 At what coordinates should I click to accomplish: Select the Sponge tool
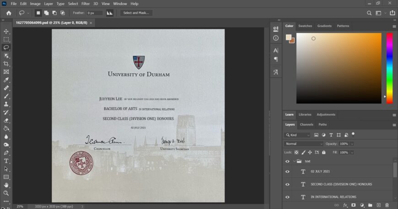6,145
